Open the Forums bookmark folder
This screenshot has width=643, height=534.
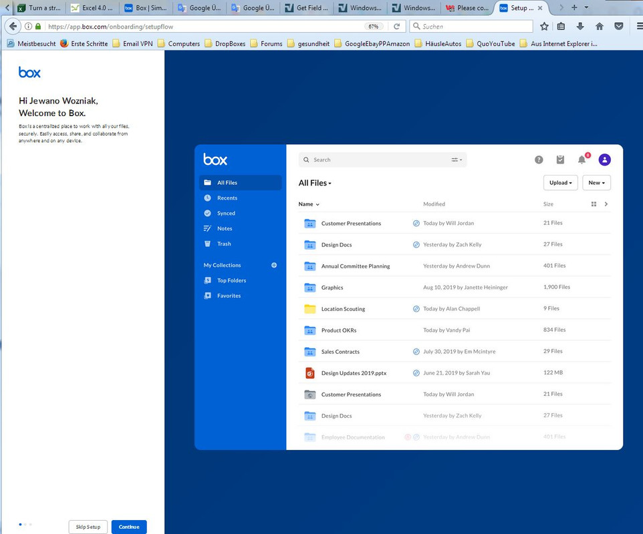pyautogui.click(x=267, y=43)
